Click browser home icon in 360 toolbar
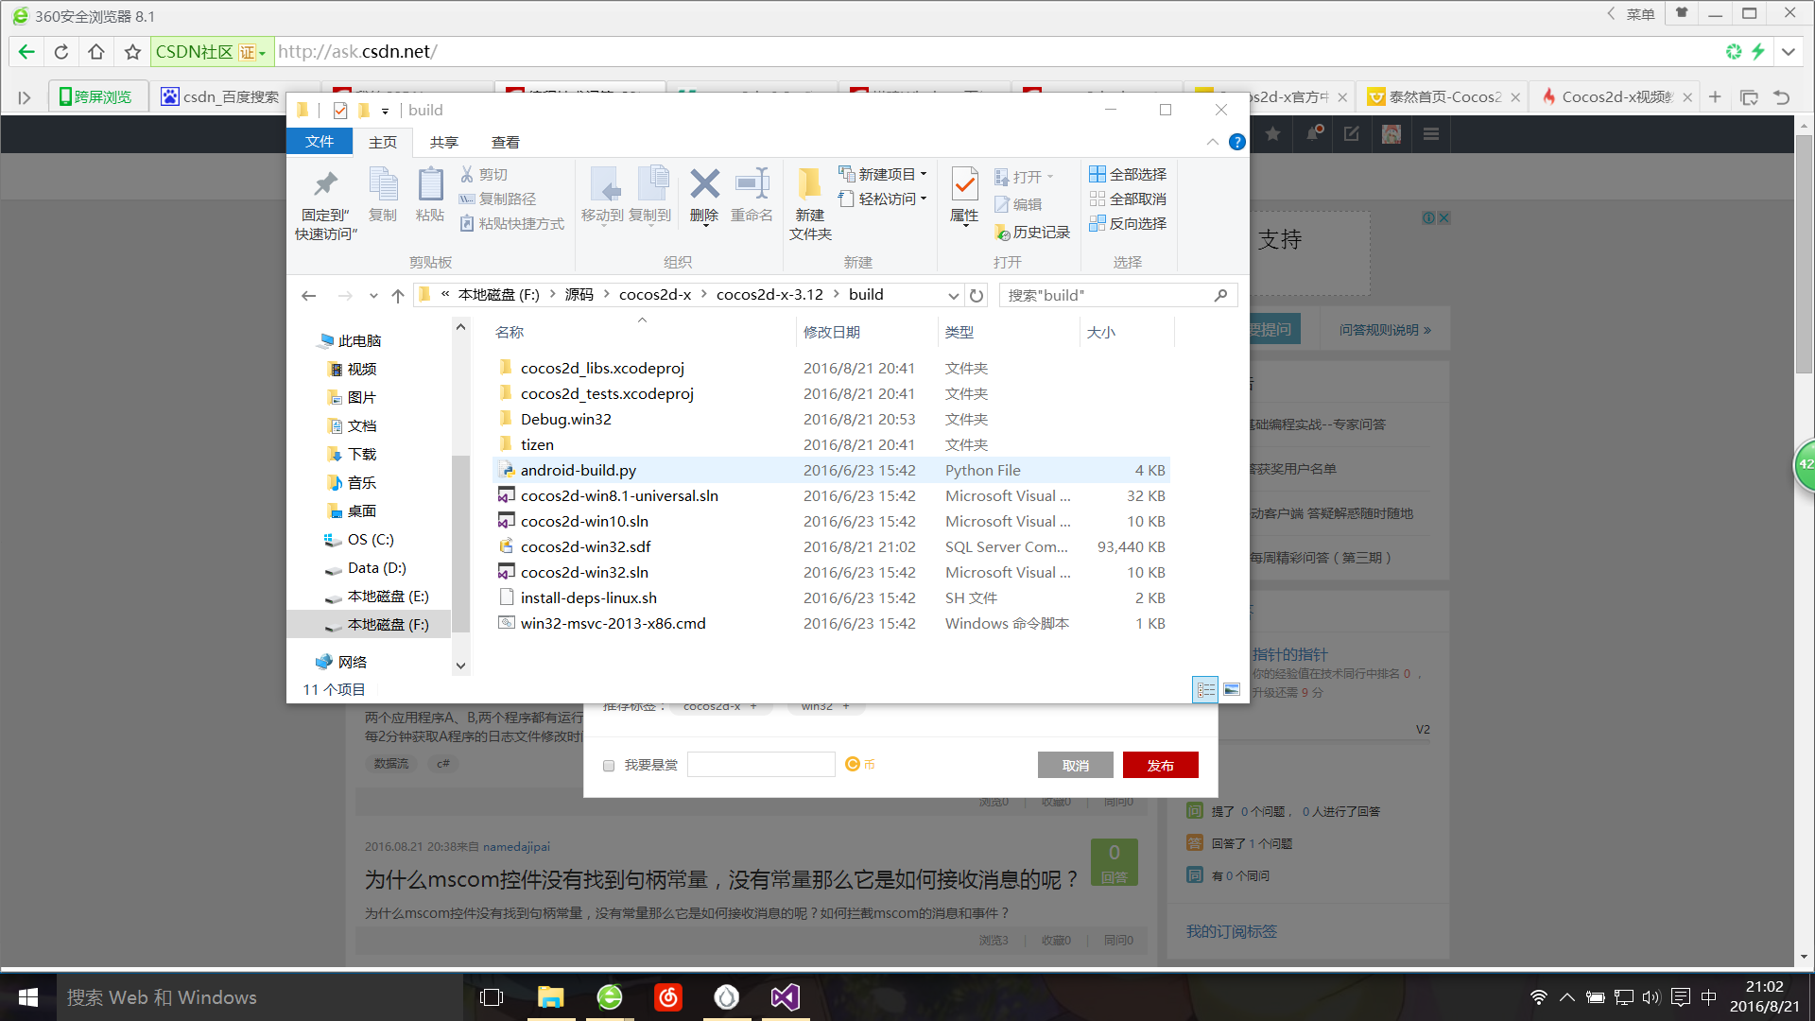This screenshot has height=1021, width=1815. click(x=96, y=52)
